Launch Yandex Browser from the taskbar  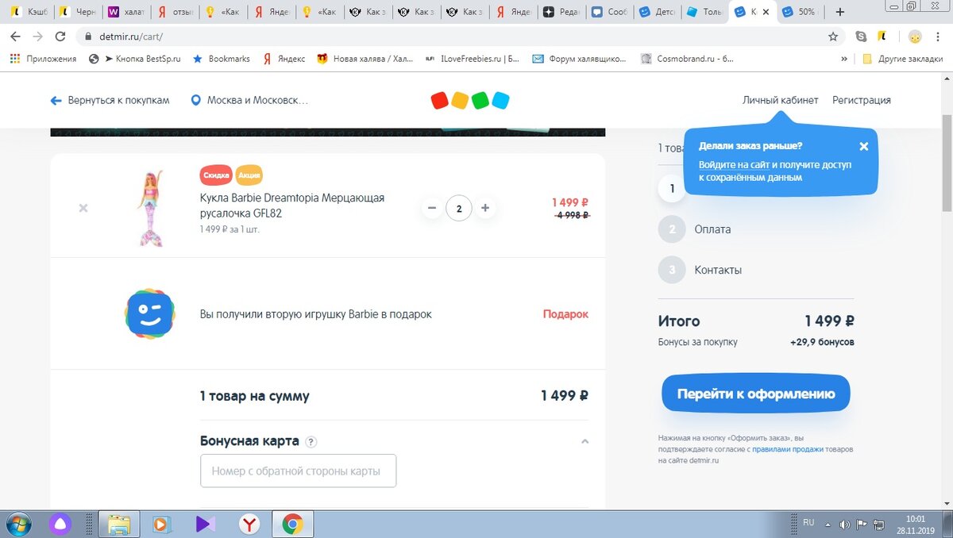point(249,524)
